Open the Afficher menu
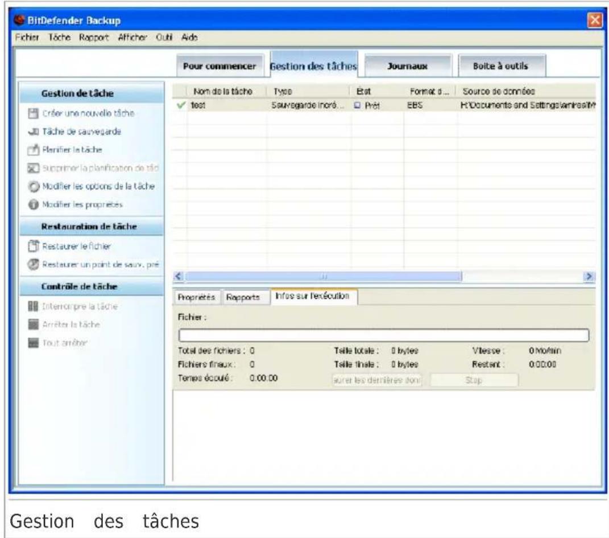The height and width of the screenshot is (538, 609). coord(132,38)
